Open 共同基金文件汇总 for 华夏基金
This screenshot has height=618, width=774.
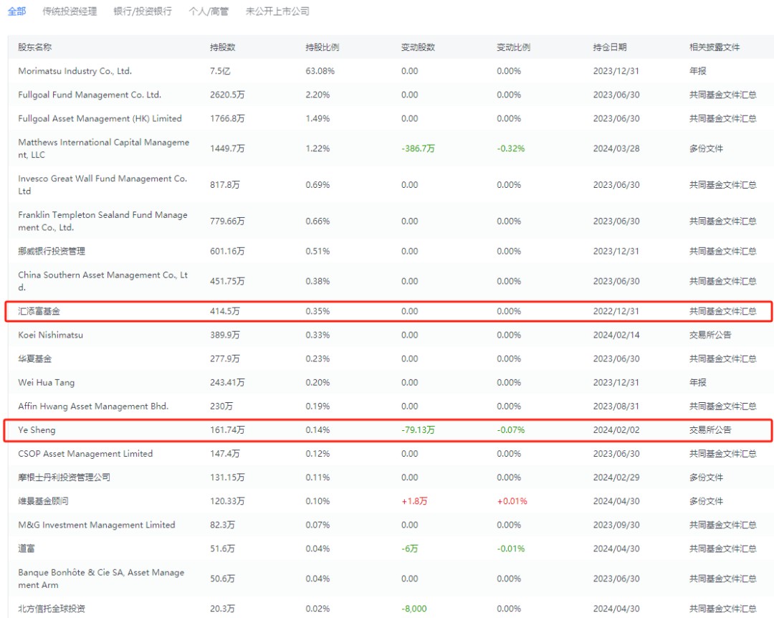[722, 358]
